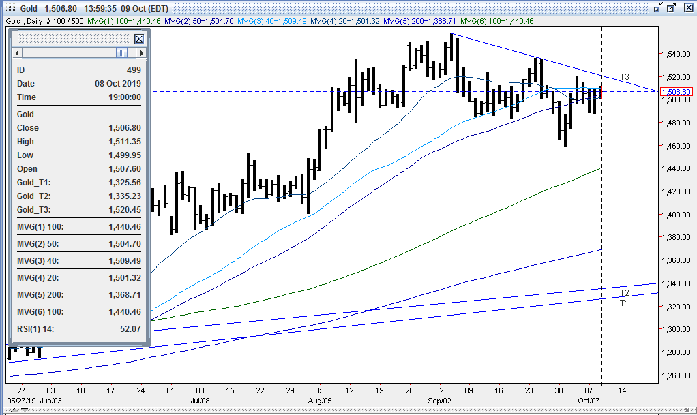
Task: Click MVG(3) 40=1,509.49 in legend
Action: pos(272,21)
